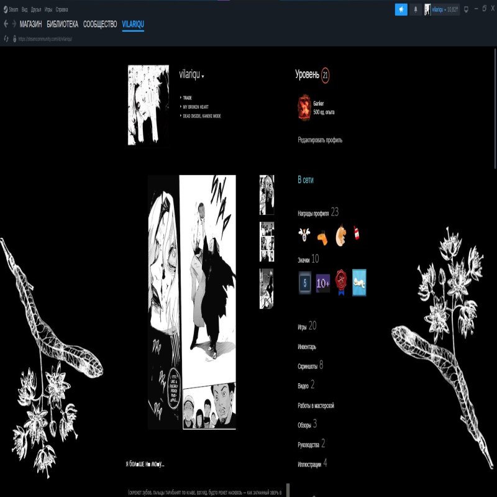Open the winged skull profile award
This screenshot has width=497, height=497.
point(304,235)
